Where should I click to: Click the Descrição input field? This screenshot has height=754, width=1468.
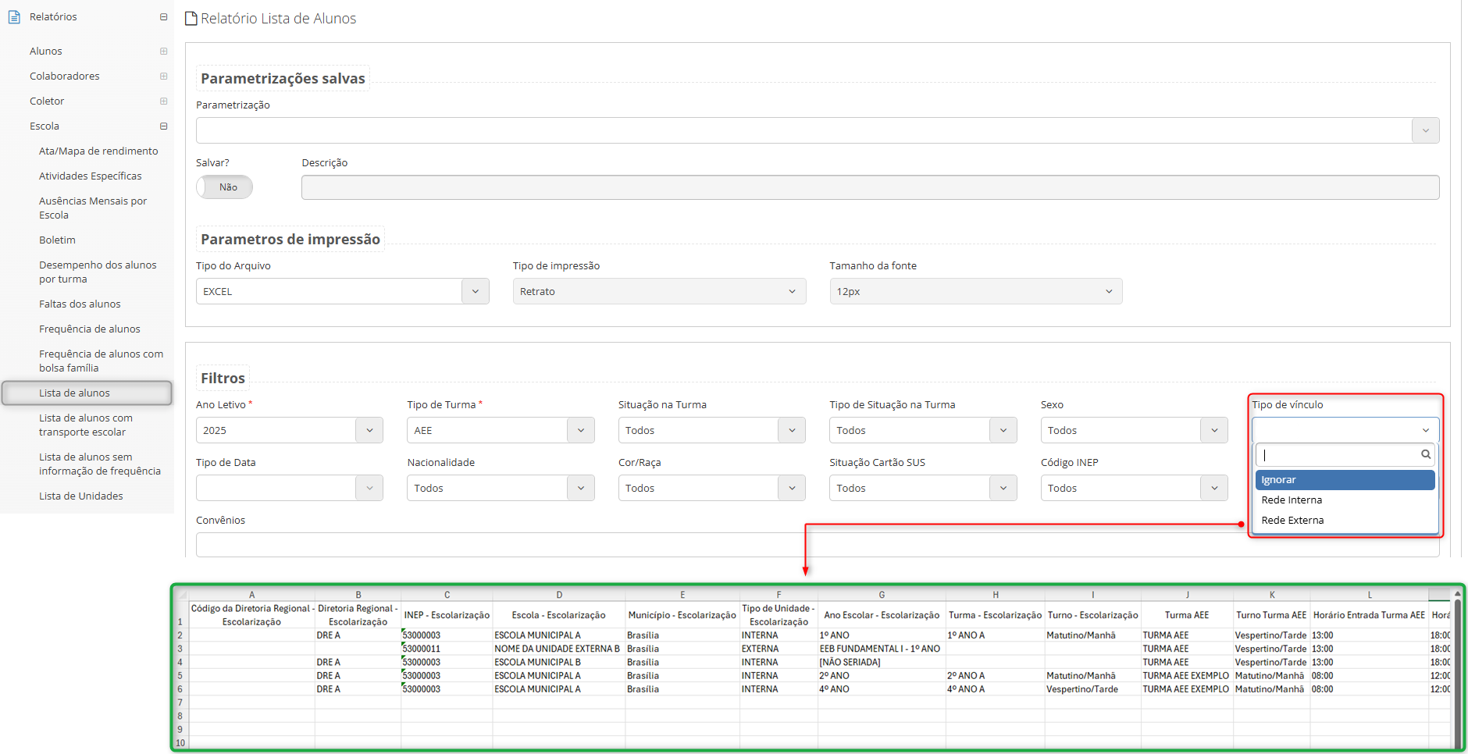(870, 187)
